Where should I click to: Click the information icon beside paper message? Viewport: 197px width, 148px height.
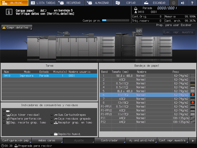(9, 12)
